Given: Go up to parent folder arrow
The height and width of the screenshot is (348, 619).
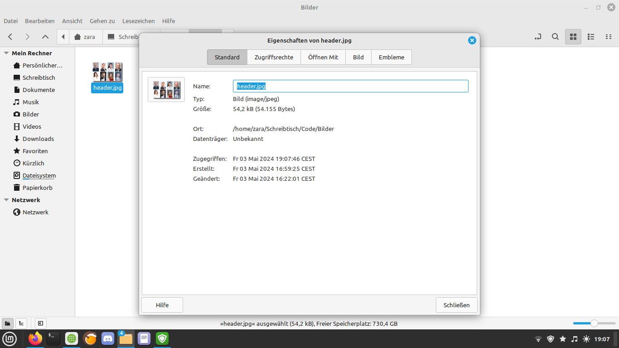Looking at the screenshot, I should click(45, 37).
